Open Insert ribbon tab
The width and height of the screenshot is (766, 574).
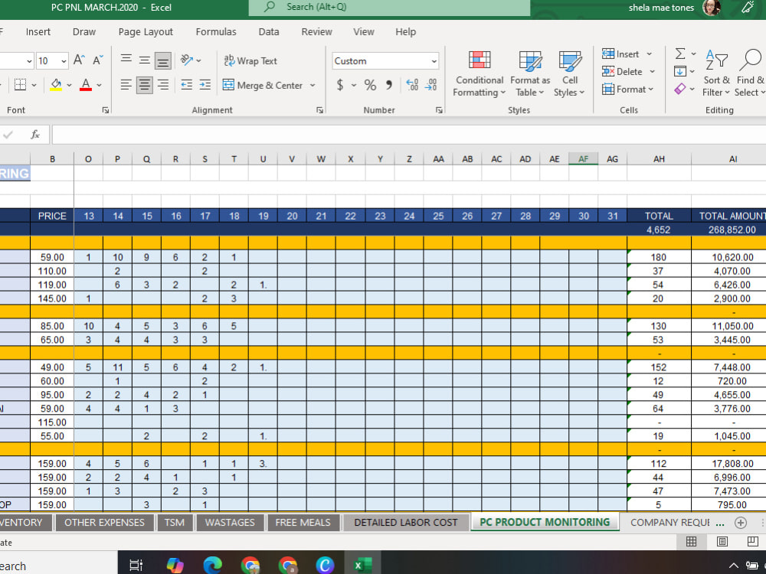pos(38,31)
